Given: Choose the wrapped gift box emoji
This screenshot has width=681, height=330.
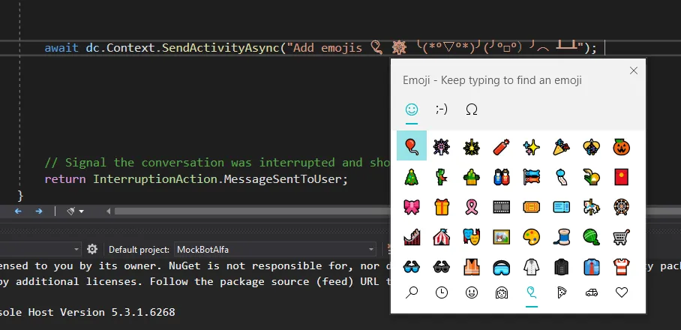Looking at the screenshot, I should (x=441, y=206).
